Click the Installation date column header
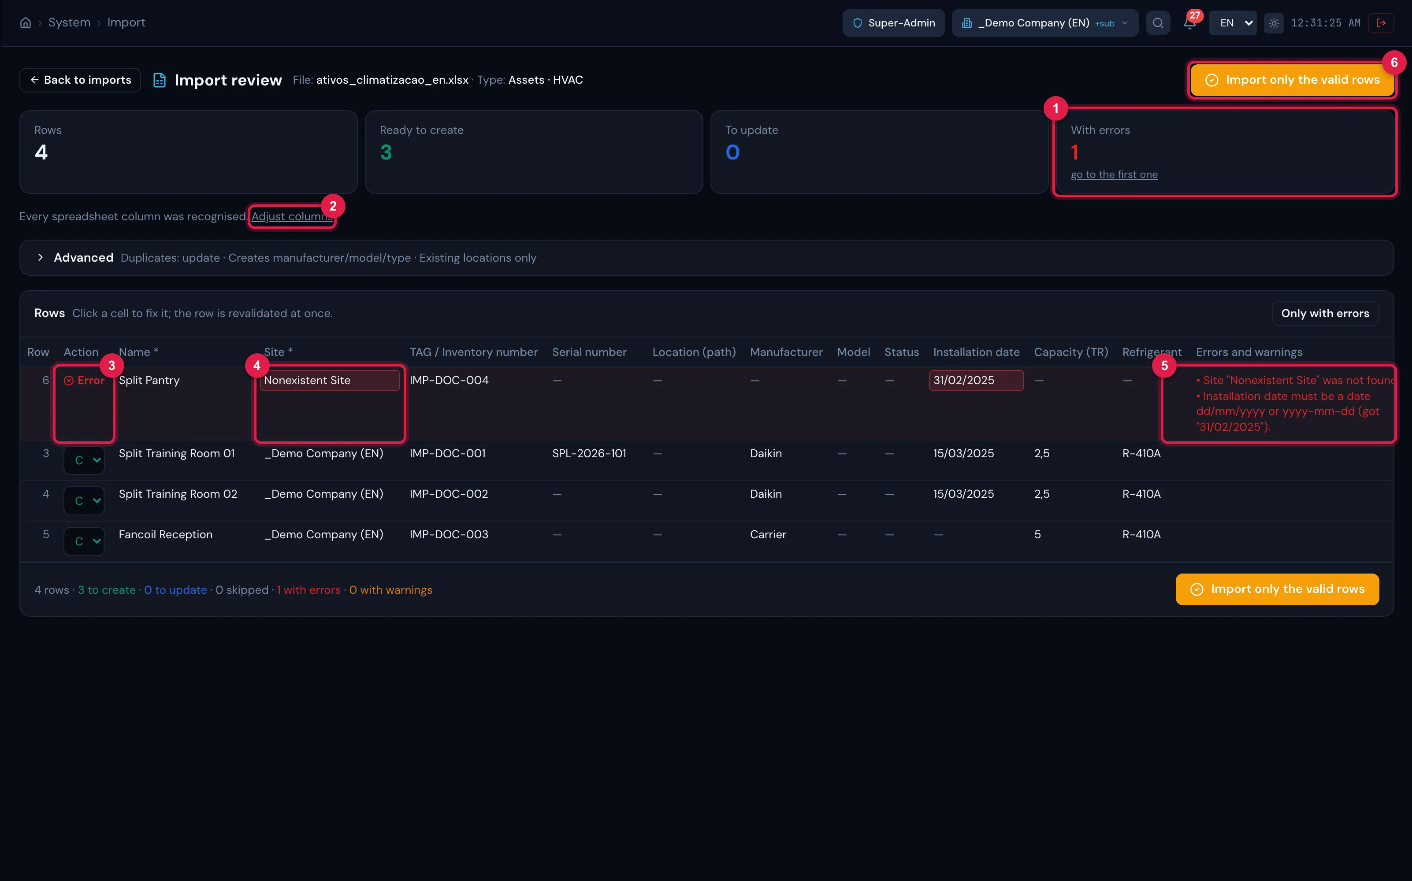Screen dimensions: 1412x881 click(x=976, y=352)
